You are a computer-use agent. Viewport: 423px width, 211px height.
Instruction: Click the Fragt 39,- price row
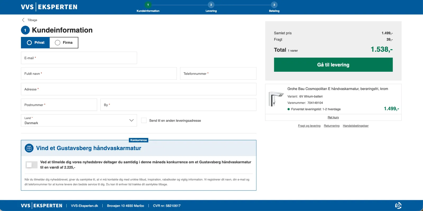click(x=333, y=39)
